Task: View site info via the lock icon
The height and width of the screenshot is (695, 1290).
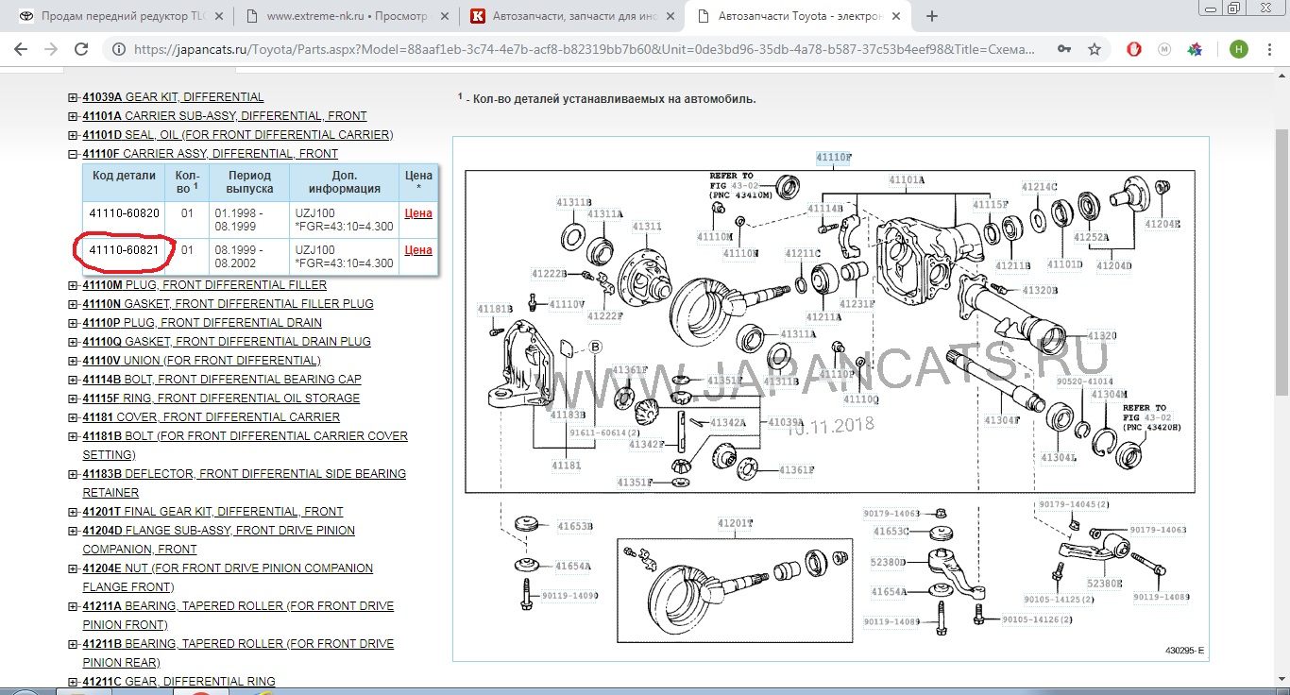Action: [118, 49]
